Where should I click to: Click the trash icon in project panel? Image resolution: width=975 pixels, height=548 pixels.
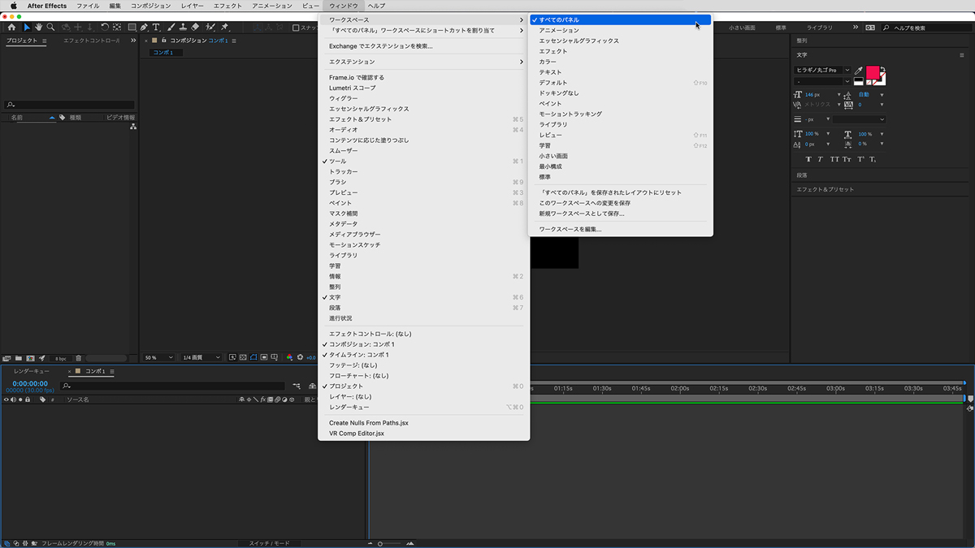coord(79,358)
